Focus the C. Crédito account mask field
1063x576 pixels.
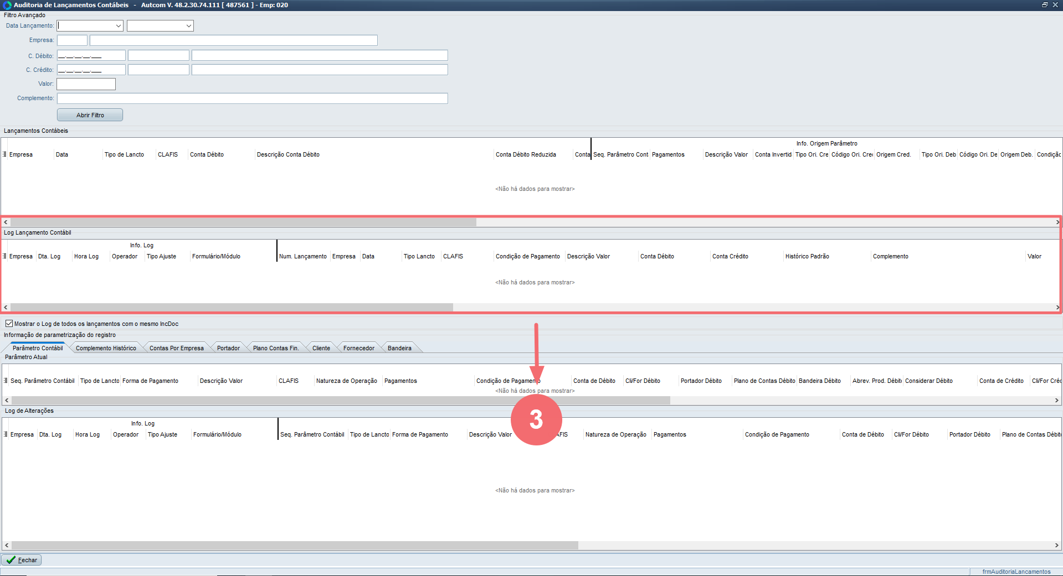point(91,70)
